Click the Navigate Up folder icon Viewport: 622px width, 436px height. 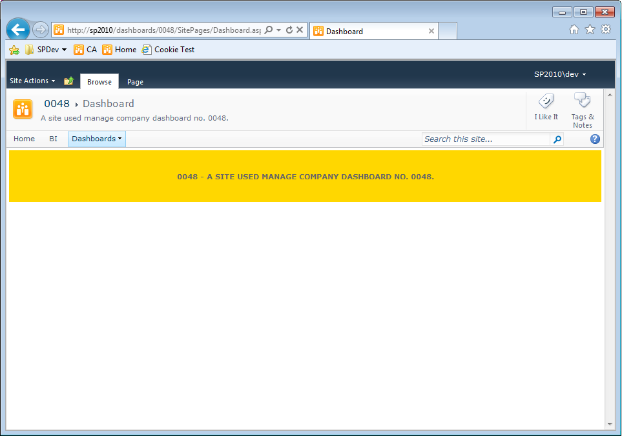(68, 80)
